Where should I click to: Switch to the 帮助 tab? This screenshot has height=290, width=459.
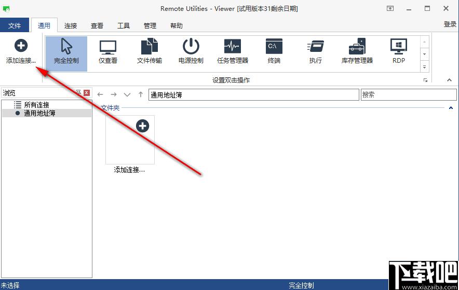click(176, 26)
